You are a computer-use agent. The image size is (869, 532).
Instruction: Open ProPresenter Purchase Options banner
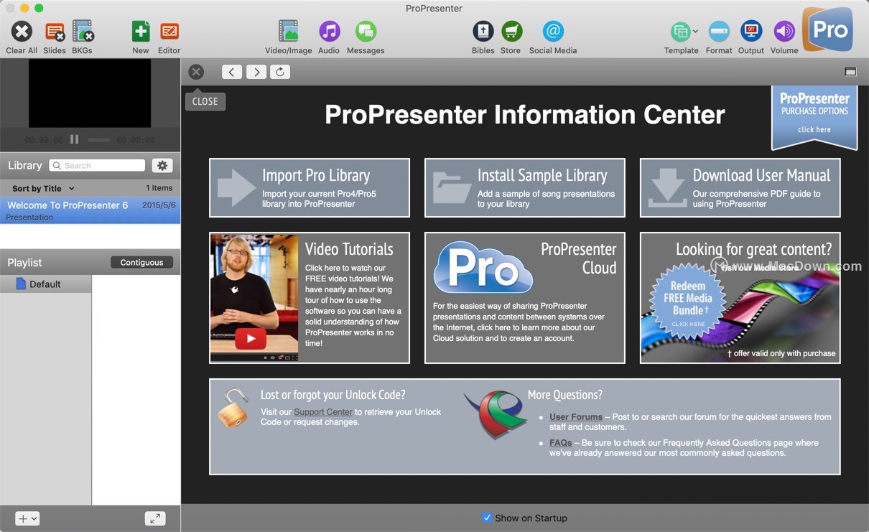point(814,116)
